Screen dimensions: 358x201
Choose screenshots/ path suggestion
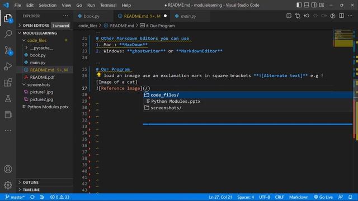248,108
